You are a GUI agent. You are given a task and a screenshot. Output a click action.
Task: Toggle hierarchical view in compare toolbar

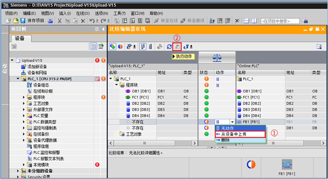click(142, 47)
